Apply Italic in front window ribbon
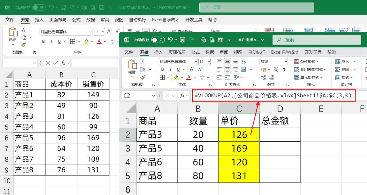The image size is (367, 195). (x=170, y=69)
